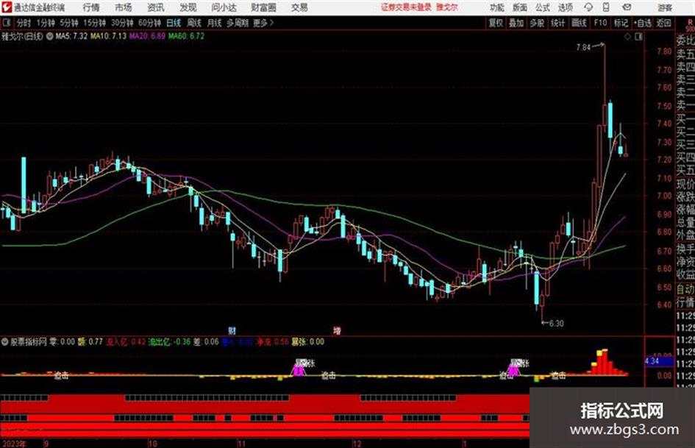Click the MA5: 7.32 label
The image size is (695, 448).
click(71, 36)
